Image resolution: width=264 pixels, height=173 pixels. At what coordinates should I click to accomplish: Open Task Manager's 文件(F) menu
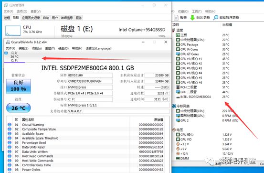9,11
